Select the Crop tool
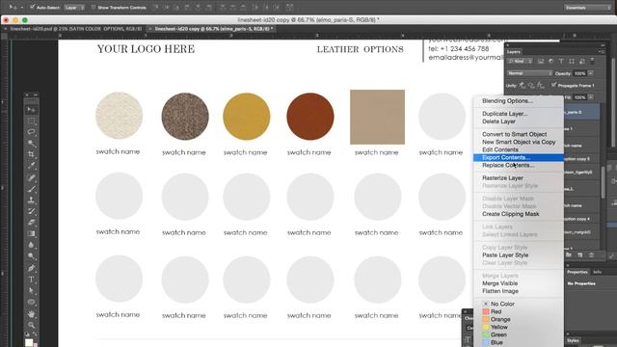 32,154
